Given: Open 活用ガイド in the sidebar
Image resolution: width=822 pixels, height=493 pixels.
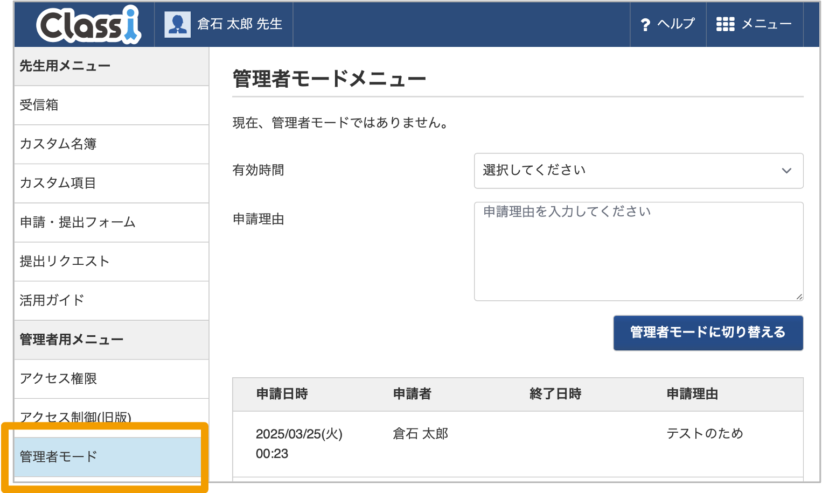Looking at the screenshot, I should 112,300.
